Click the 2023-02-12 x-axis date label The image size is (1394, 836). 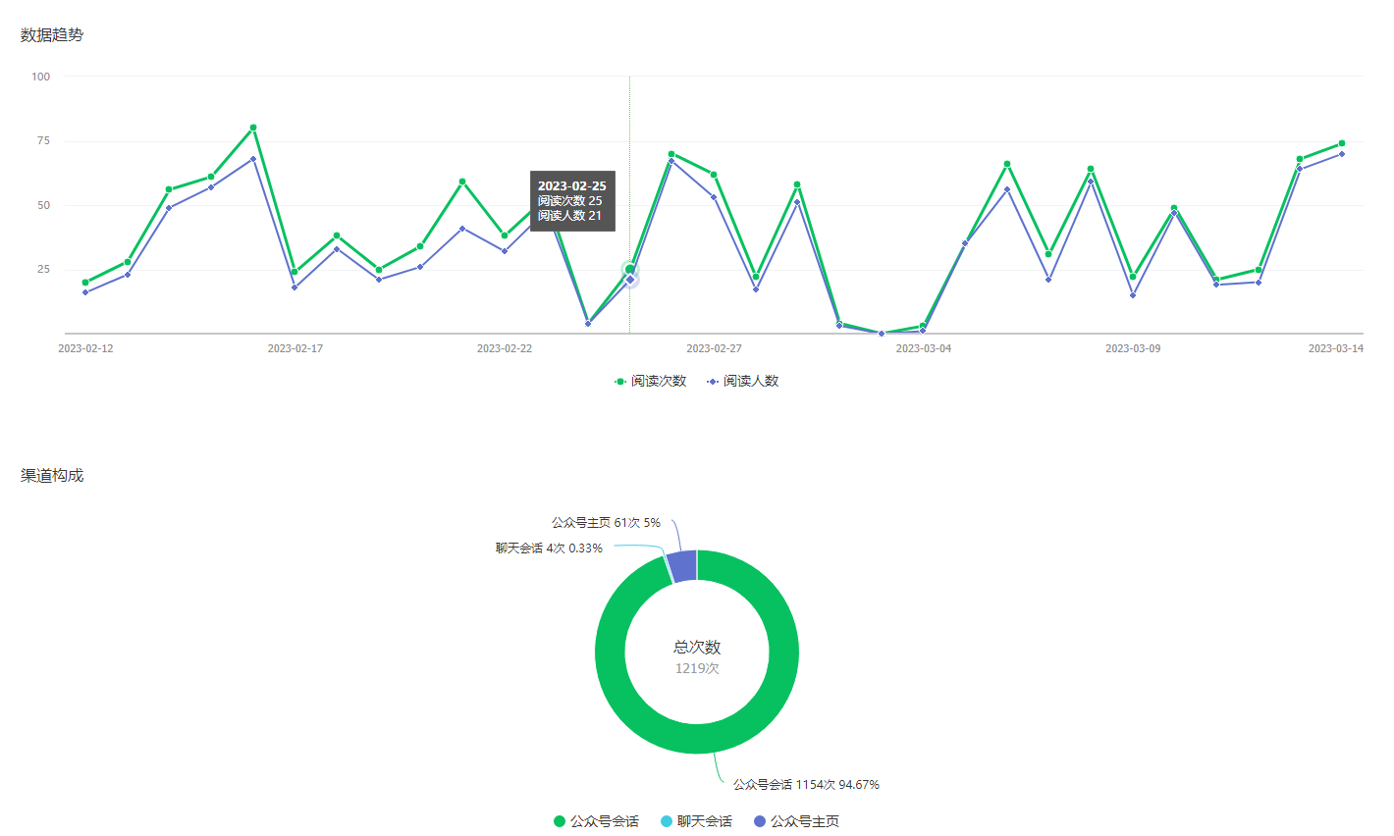[85, 348]
